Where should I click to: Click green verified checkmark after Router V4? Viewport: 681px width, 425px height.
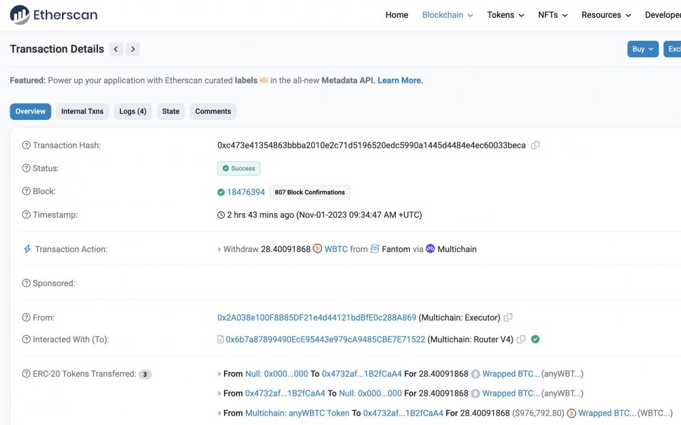tap(535, 339)
